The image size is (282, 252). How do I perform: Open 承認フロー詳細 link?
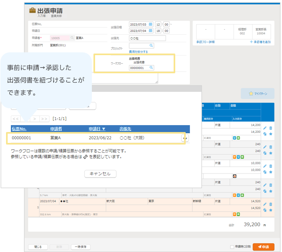pos(205,42)
